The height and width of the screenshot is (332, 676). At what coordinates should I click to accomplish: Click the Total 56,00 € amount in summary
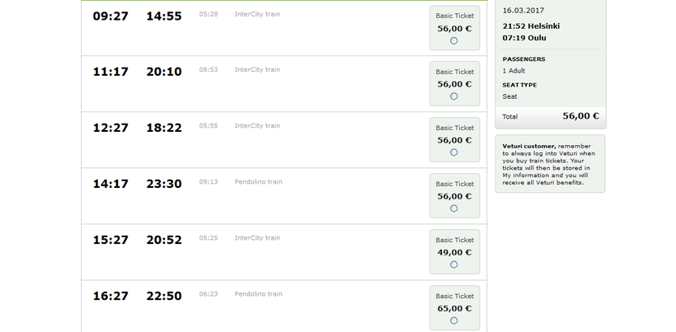point(580,116)
